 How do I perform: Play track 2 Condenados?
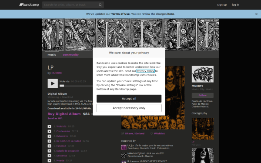pyautogui.click(x=50, y=131)
